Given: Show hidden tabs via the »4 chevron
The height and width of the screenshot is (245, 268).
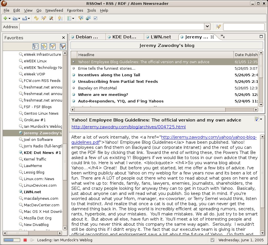Looking at the screenshot, I should (223, 36).
